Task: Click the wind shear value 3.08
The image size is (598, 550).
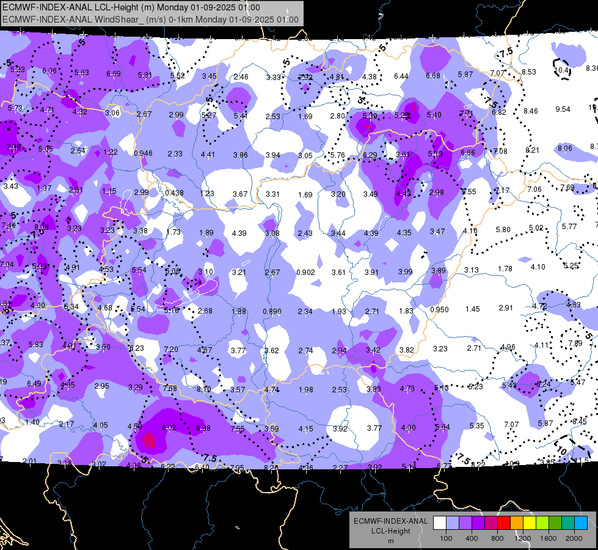Action: tap(272, 233)
